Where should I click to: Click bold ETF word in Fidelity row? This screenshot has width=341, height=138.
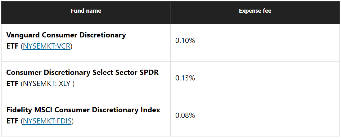point(12,121)
